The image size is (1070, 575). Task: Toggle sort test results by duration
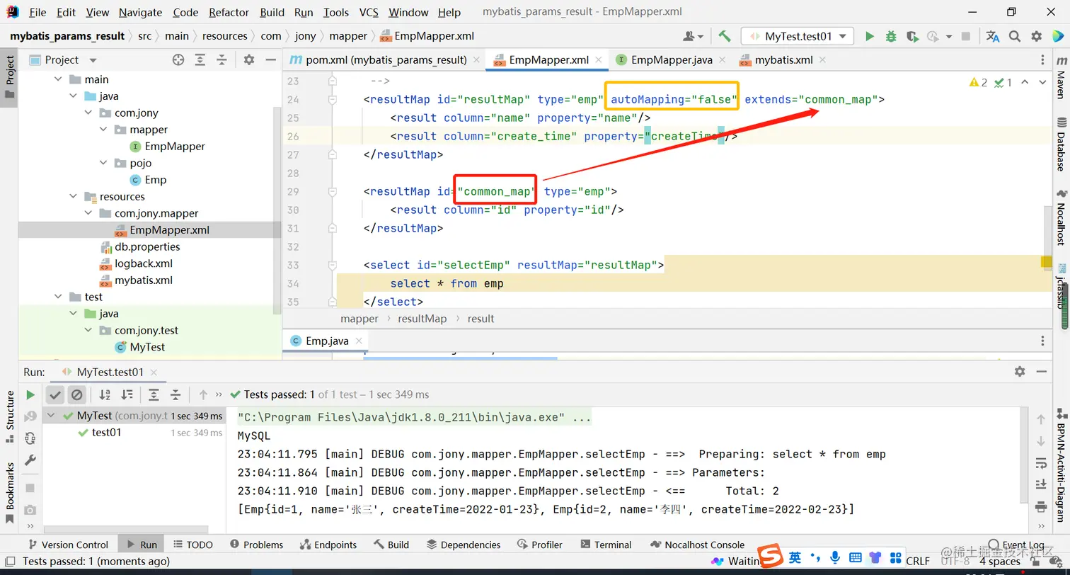pos(127,394)
